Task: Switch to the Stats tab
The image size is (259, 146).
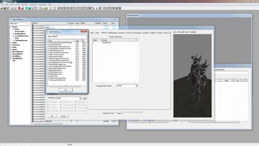Action: pyautogui.click(x=97, y=33)
